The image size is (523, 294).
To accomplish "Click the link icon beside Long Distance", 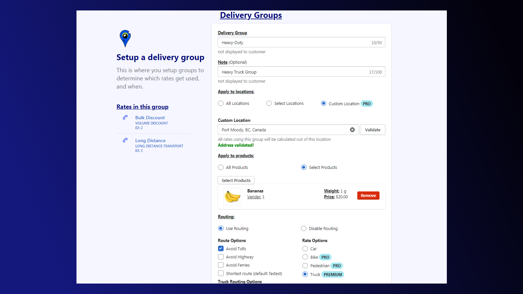I will pos(125,140).
